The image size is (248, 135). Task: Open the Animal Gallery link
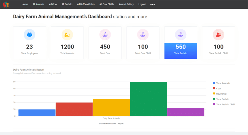pyautogui.click(x=126, y=4)
